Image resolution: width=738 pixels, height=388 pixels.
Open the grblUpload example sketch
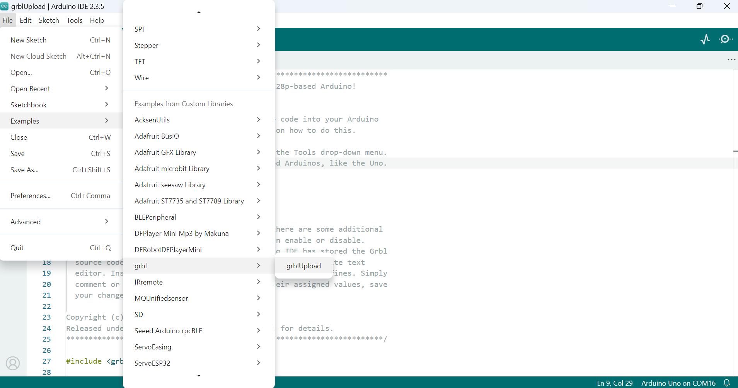(x=303, y=266)
